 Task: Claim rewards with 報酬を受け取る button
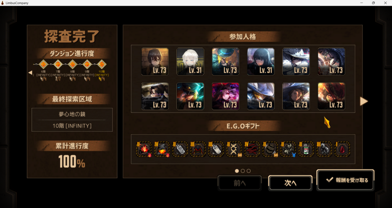point(345,180)
